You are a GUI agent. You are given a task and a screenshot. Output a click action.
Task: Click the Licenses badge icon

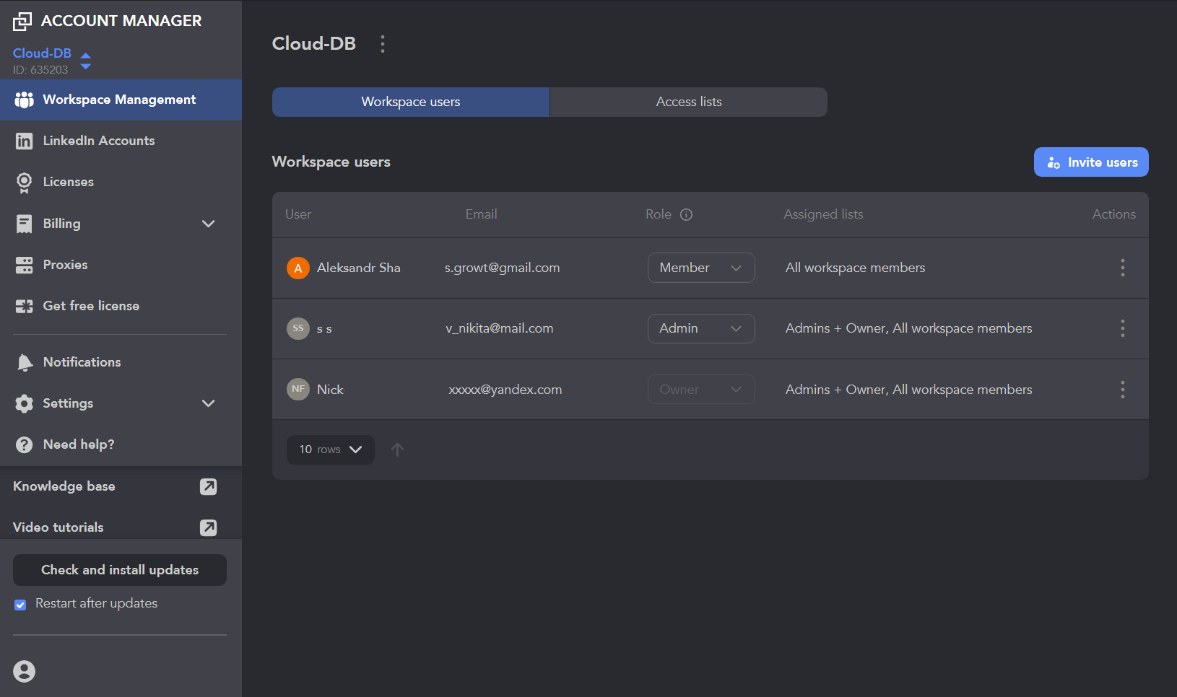(24, 183)
